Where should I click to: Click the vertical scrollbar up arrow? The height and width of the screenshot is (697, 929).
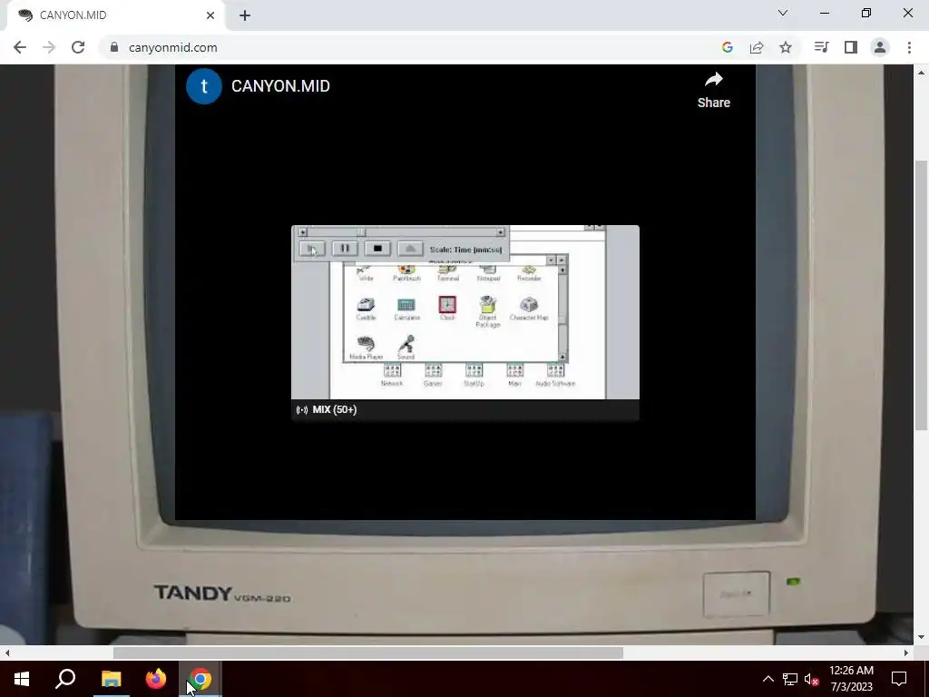[x=922, y=73]
